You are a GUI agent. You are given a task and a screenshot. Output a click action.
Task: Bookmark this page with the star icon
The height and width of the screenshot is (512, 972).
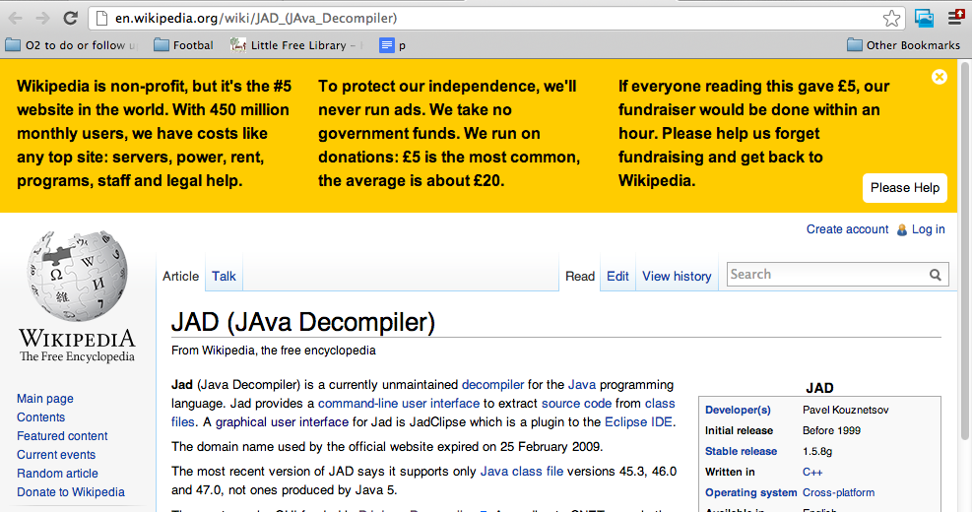[891, 18]
